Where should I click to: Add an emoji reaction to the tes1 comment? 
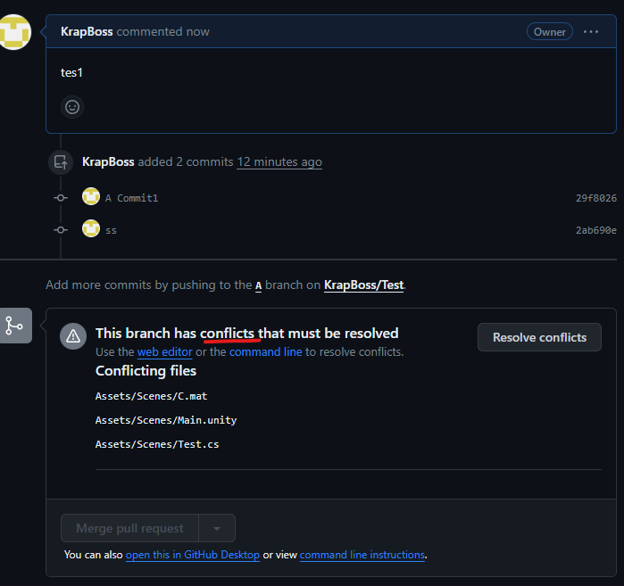[72, 107]
